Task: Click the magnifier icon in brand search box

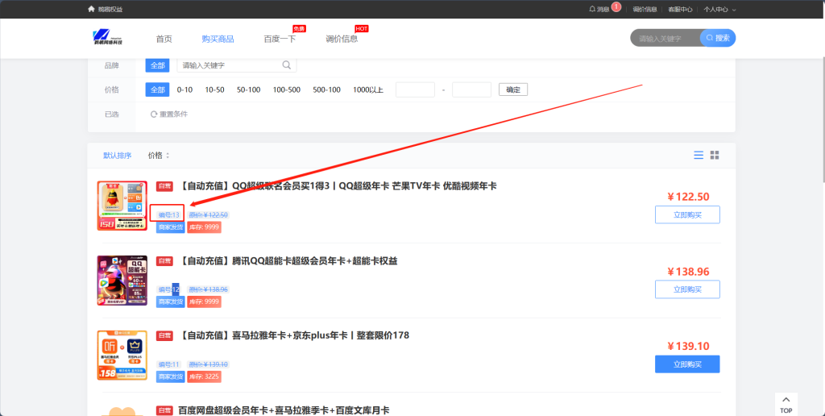Action: [x=286, y=65]
